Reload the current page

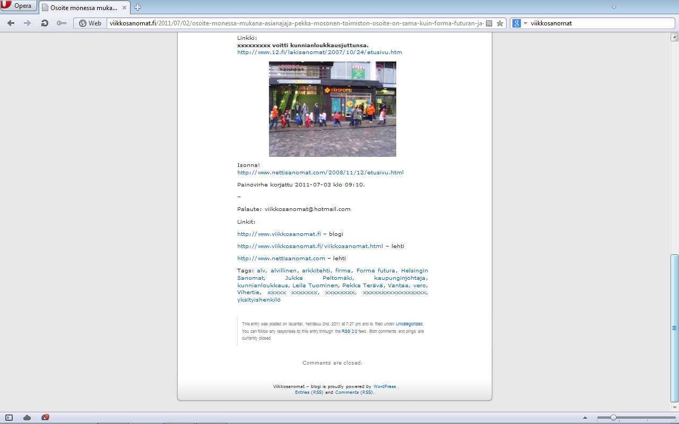pyautogui.click(x=45, y=23)
